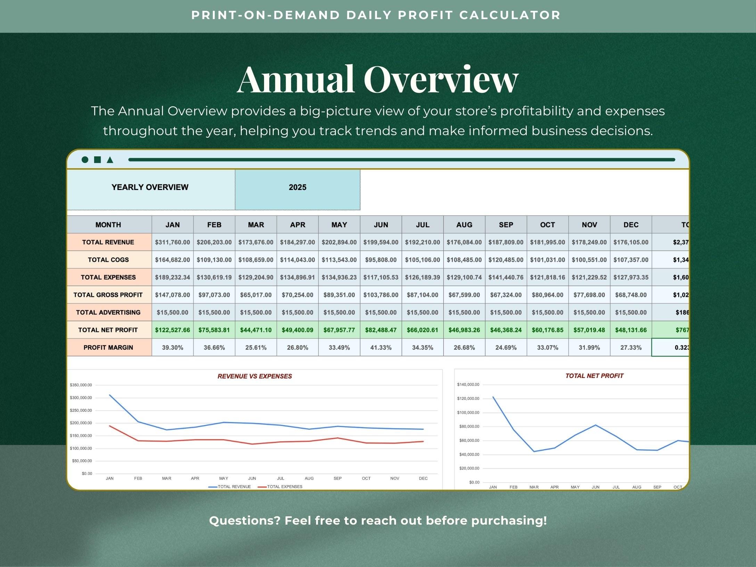756x567 pixels.
Task: Click the REVENUE VS EXPENSES chart title
Action: point(255,376)
